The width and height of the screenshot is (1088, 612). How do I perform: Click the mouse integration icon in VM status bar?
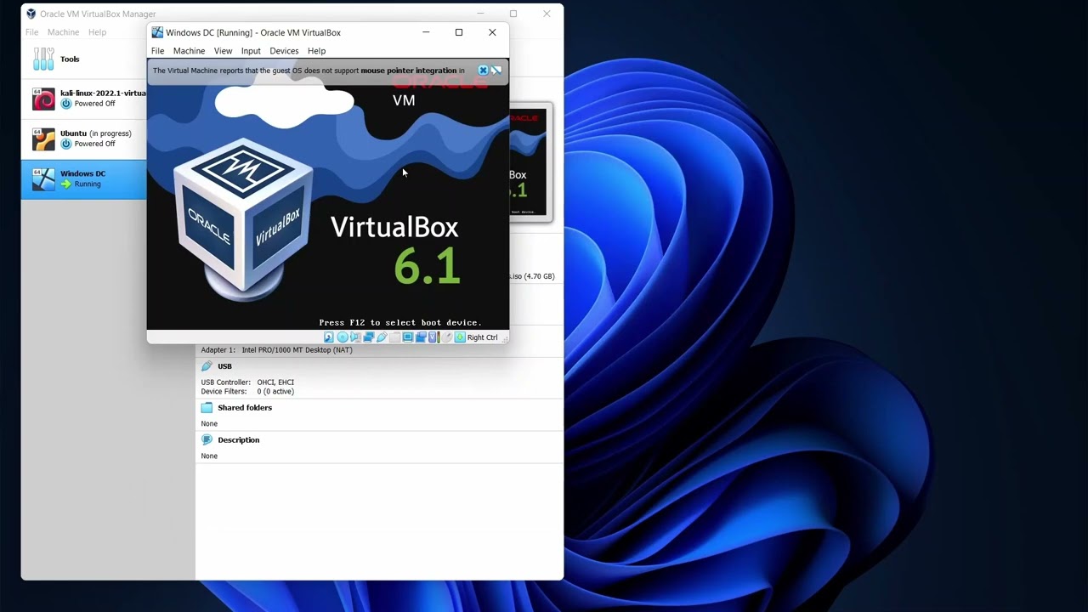(x=447, y=337)
